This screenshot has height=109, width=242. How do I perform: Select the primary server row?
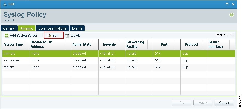119,54
